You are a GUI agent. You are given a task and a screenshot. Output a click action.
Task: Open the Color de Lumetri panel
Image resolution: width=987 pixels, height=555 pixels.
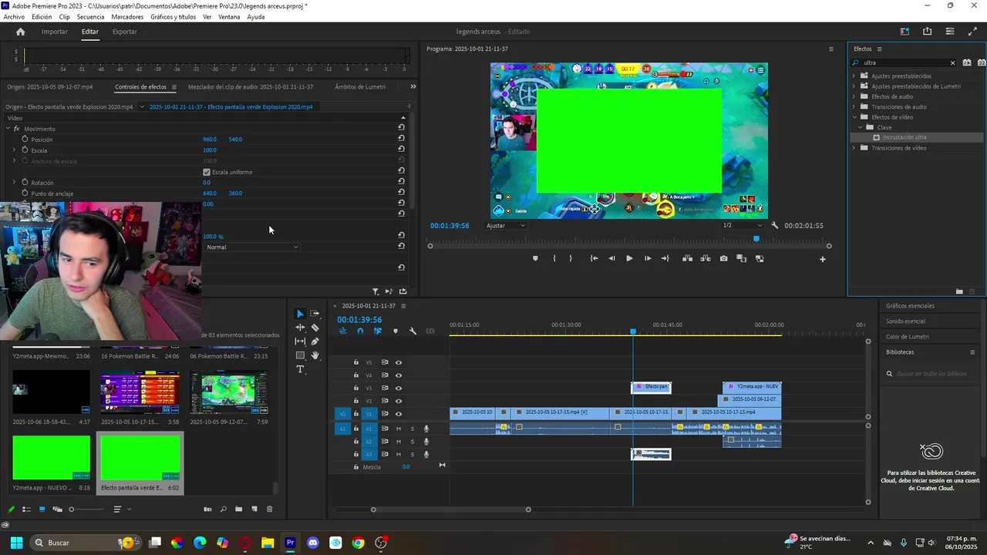click(908, 337)
